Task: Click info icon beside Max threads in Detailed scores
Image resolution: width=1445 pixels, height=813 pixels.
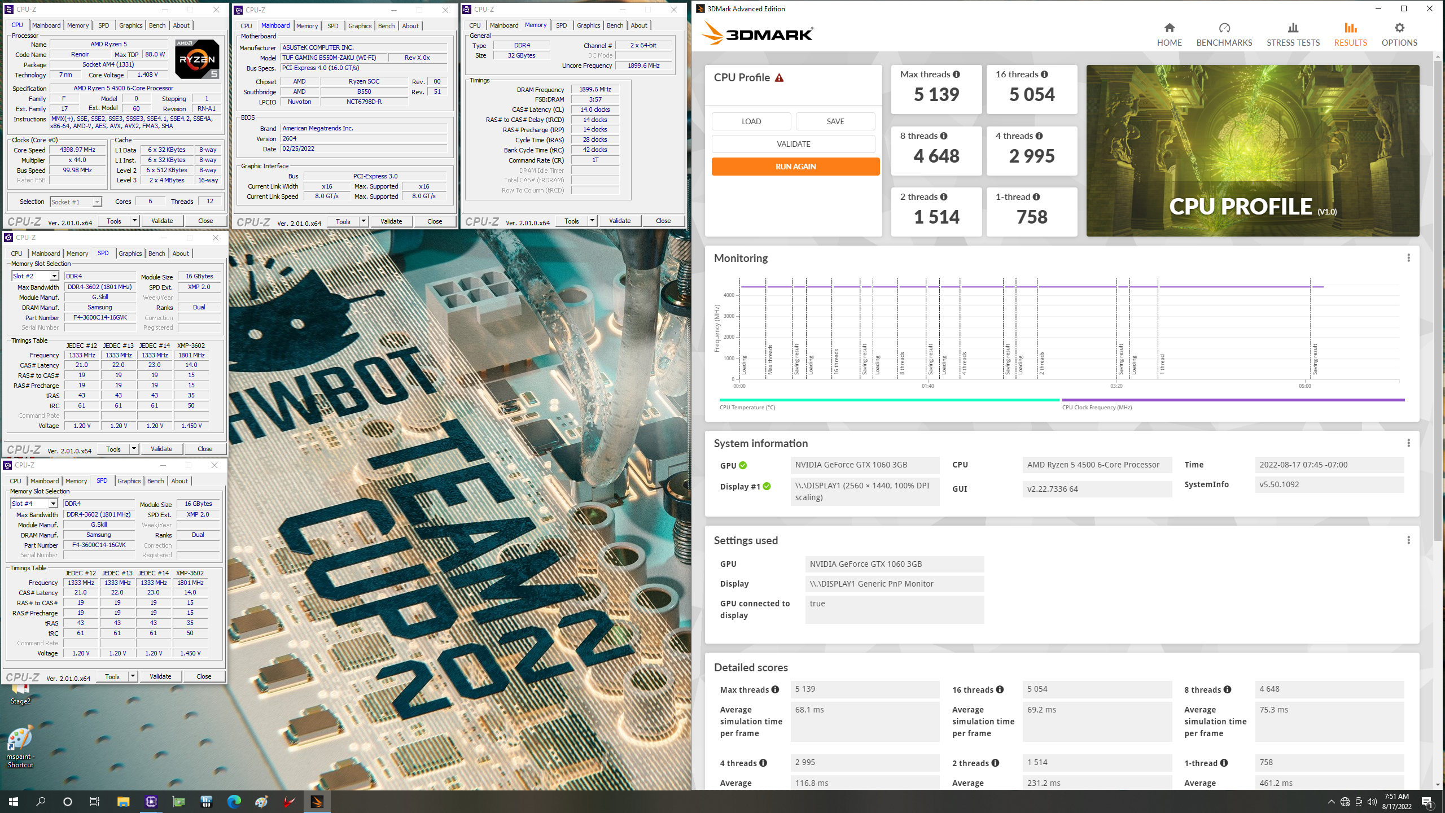Action: click(775, 690)
